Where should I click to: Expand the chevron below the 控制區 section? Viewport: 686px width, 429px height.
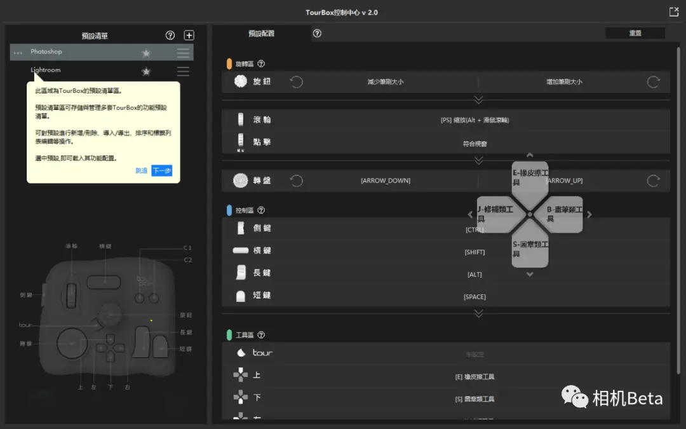coord(478,313)
